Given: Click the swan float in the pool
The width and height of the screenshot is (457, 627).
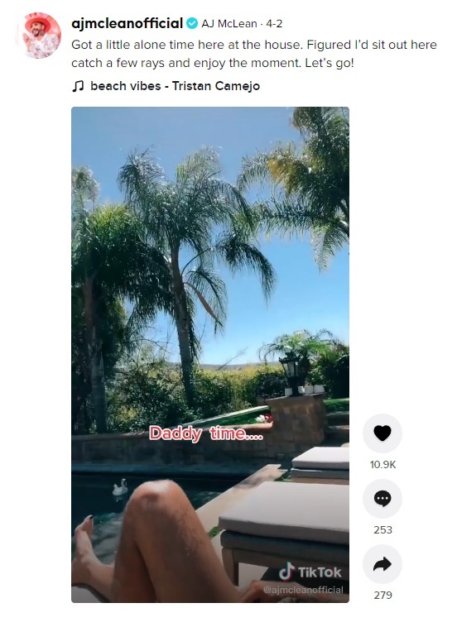Looking at the screenshot, I should click(x=120, y=487).
